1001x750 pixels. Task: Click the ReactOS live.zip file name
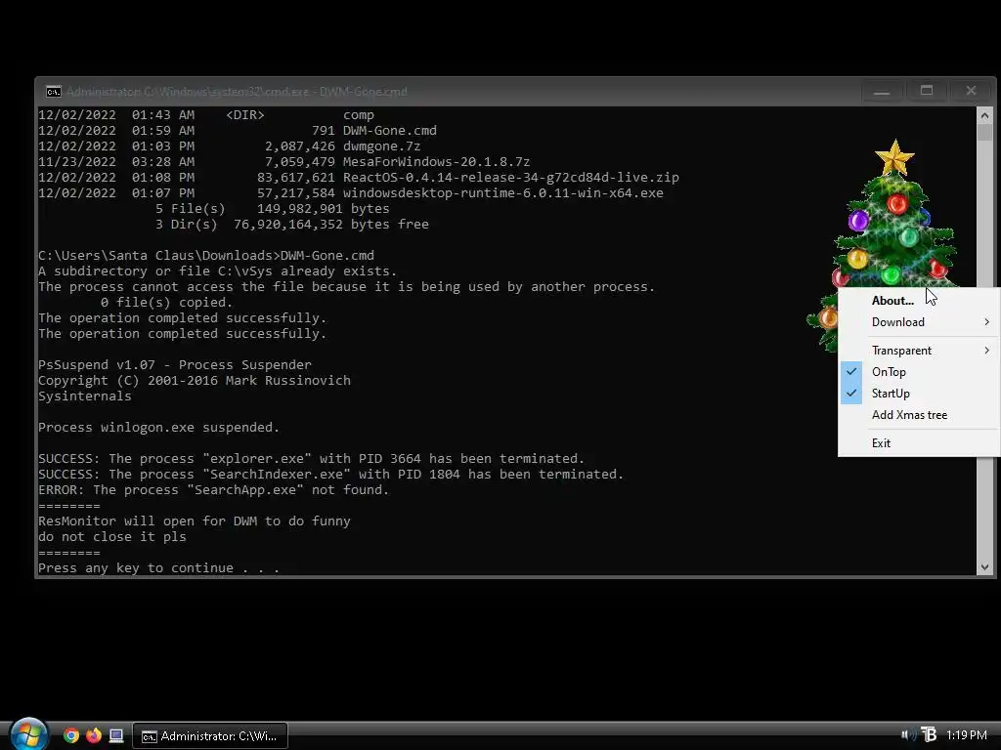coord(510,178)
